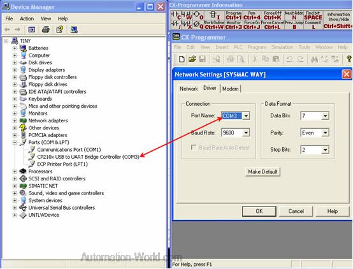Switch to the Modem tab
This screenshot has height=269, width=353.
click(230, 89)
